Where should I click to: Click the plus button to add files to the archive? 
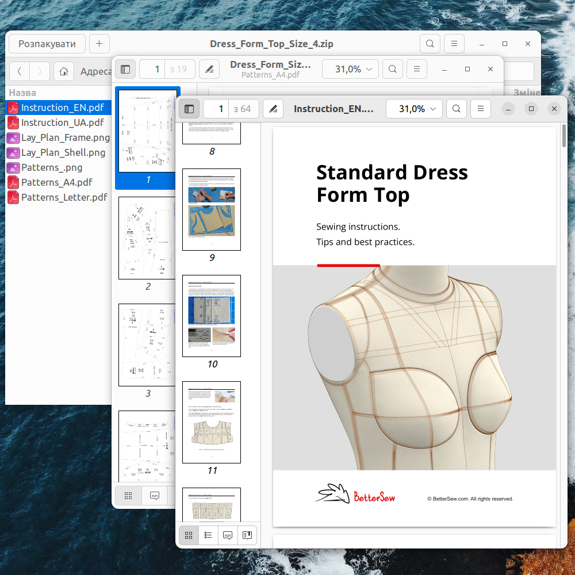tap(99, 44)
